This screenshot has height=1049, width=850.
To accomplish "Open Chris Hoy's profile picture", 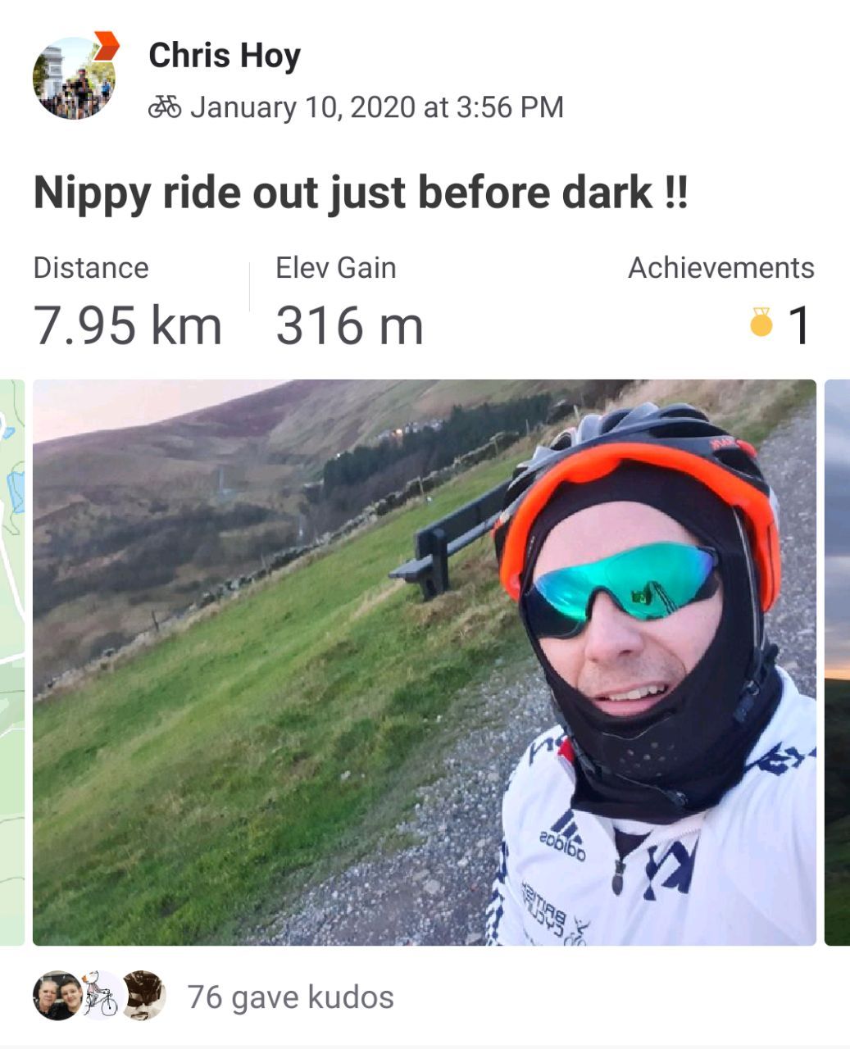I will coord(74,79).
